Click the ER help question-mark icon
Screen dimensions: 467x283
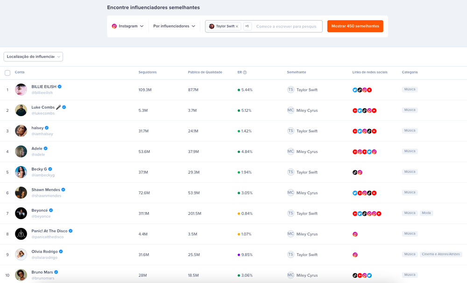point(245,72)
